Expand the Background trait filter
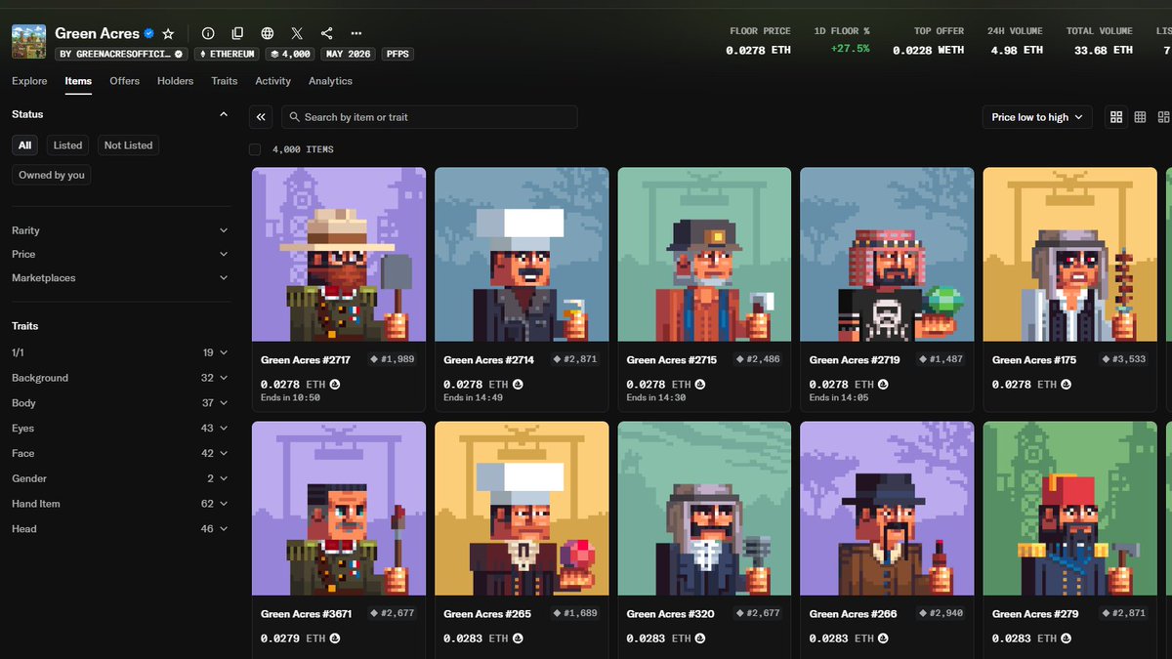Image resolution: width=1172 pixels, height=659 pixels. click(x=121, y=378)
